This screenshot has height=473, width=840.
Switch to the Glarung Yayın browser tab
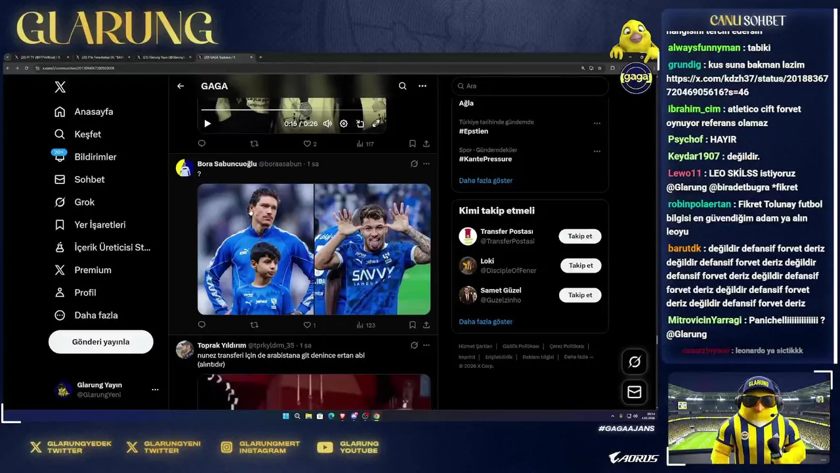coord(164,57)
